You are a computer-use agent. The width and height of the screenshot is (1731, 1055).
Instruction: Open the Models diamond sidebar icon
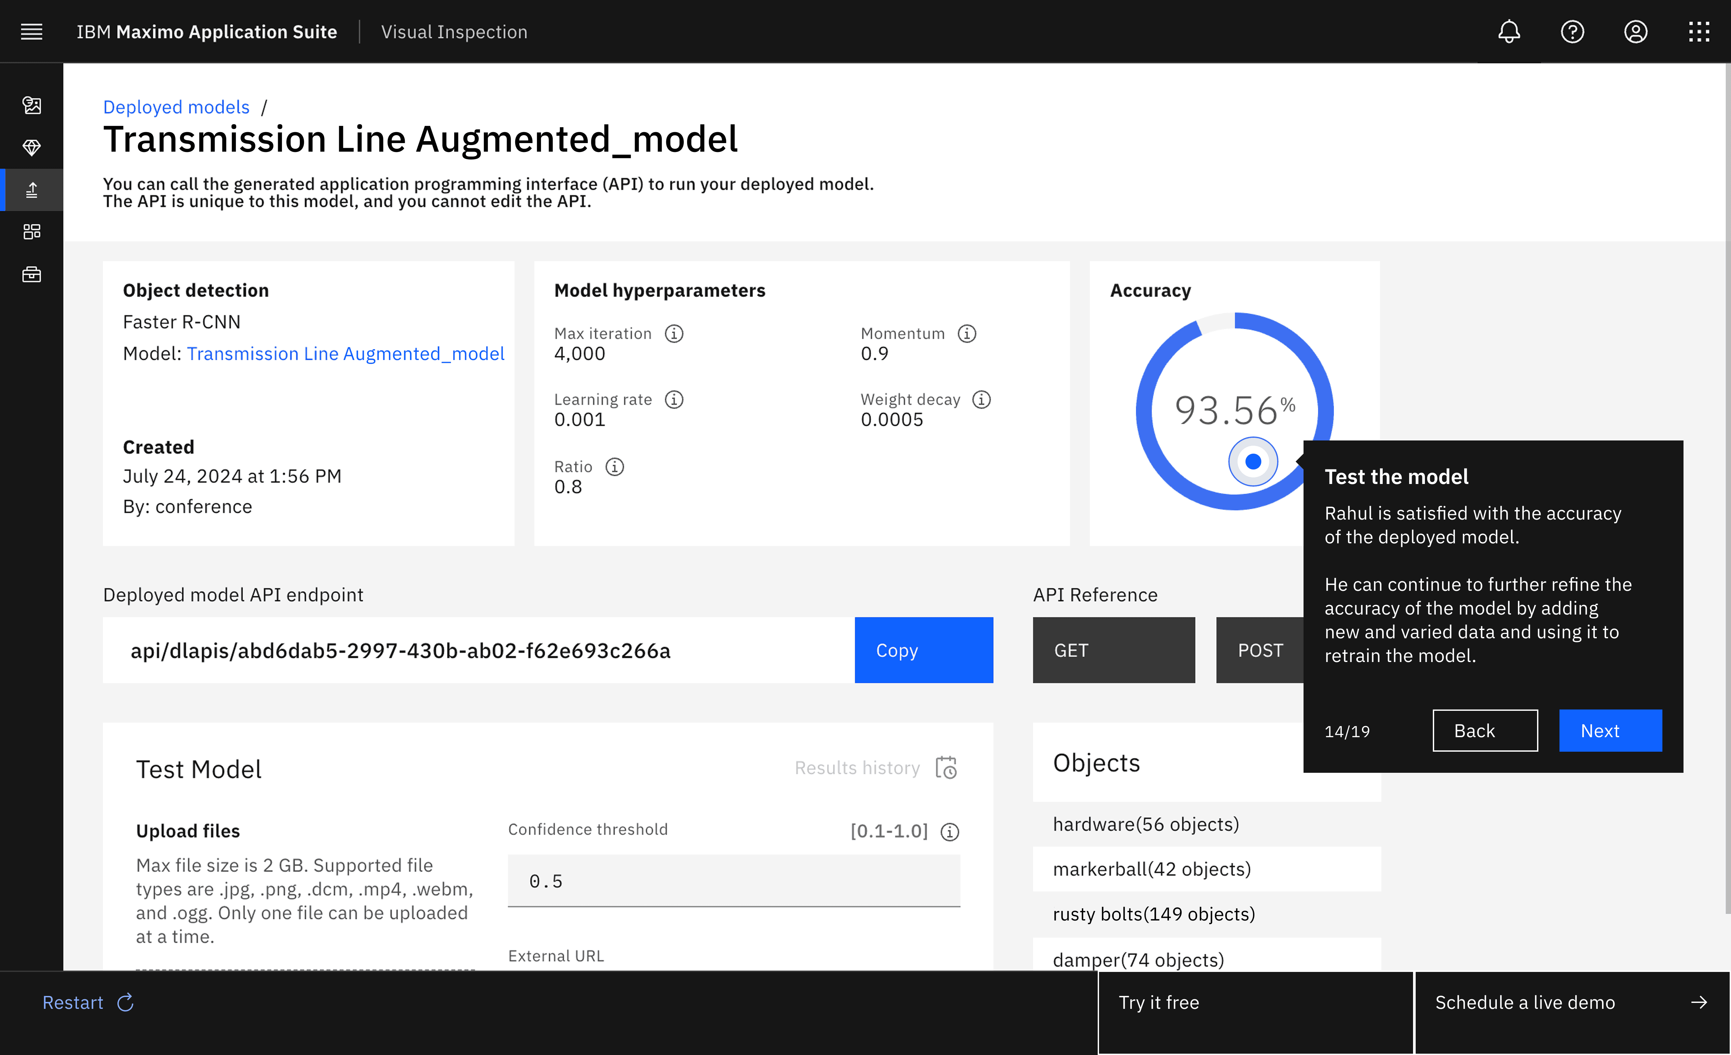(32, 147)
